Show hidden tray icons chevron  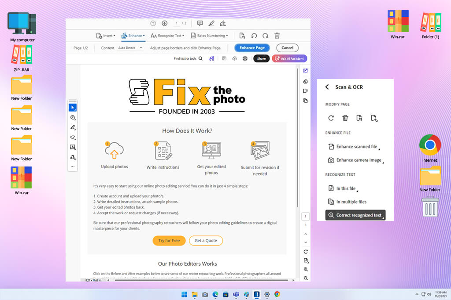tap(417, 294)
